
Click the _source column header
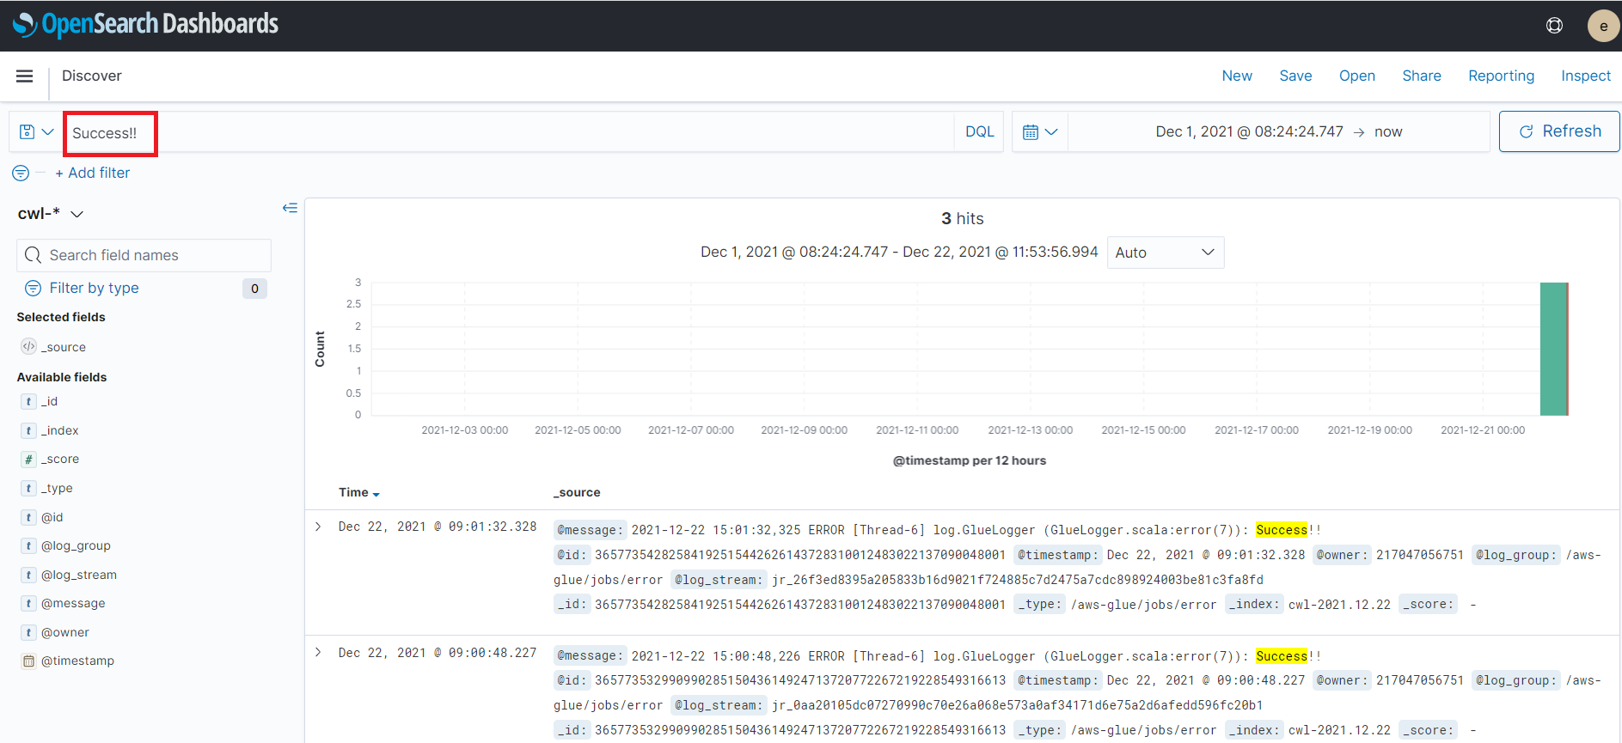point(577,492)
